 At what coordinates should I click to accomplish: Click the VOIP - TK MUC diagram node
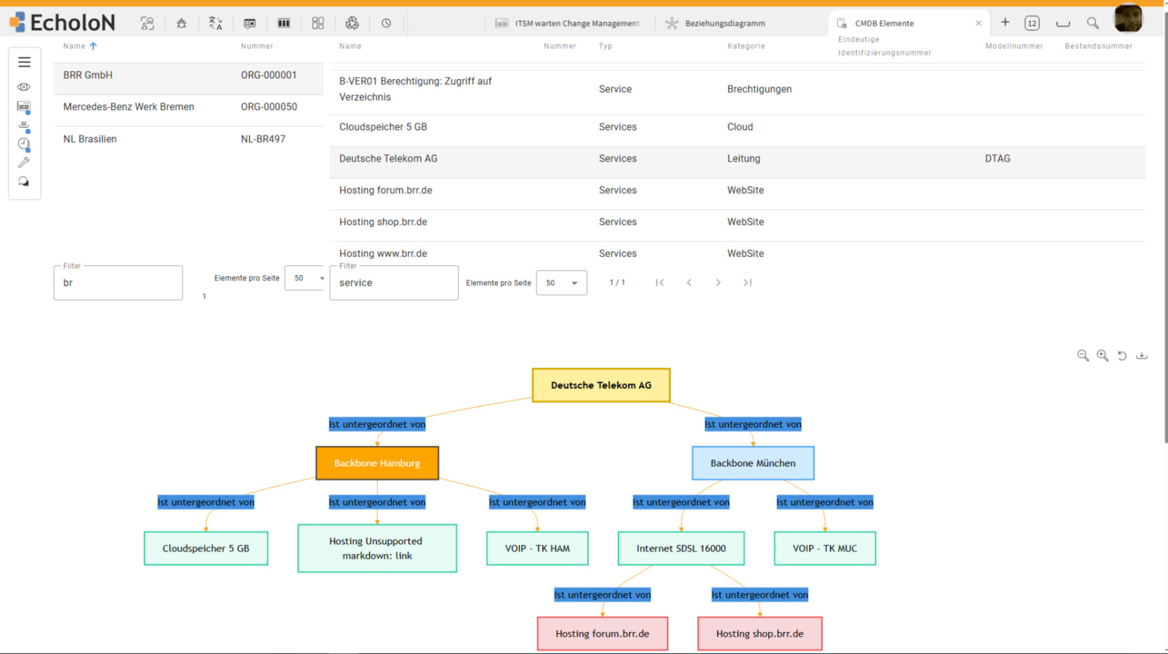coord(825,548)
